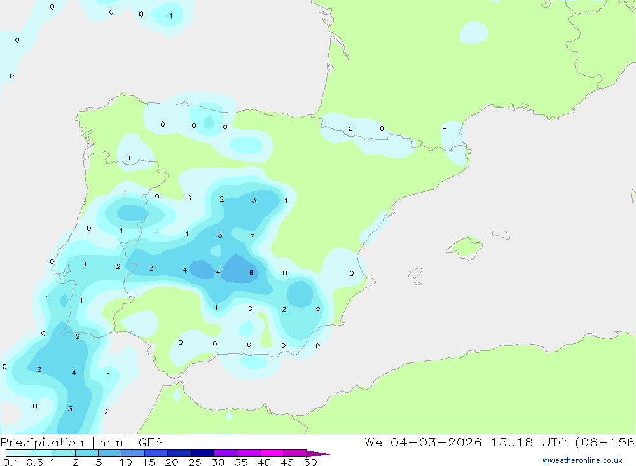Click the 10–15 mm legend swatch

133,453
